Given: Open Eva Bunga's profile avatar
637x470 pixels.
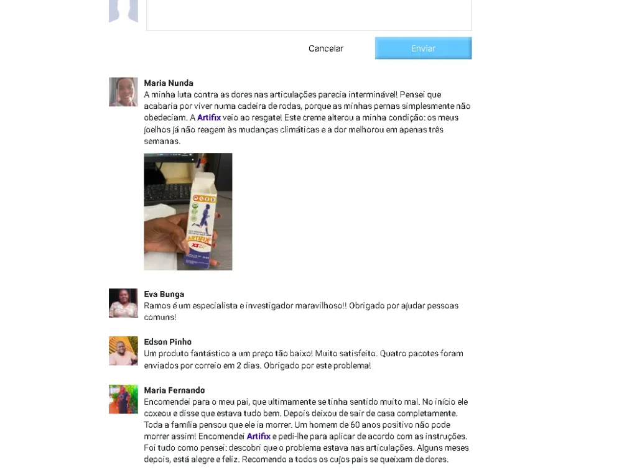Looking at the screenshot, I should coord(123,303).
